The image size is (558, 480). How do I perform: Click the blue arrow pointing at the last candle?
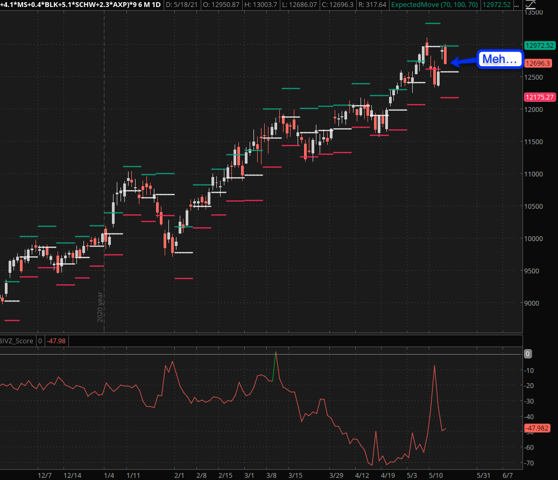(464, 61)
